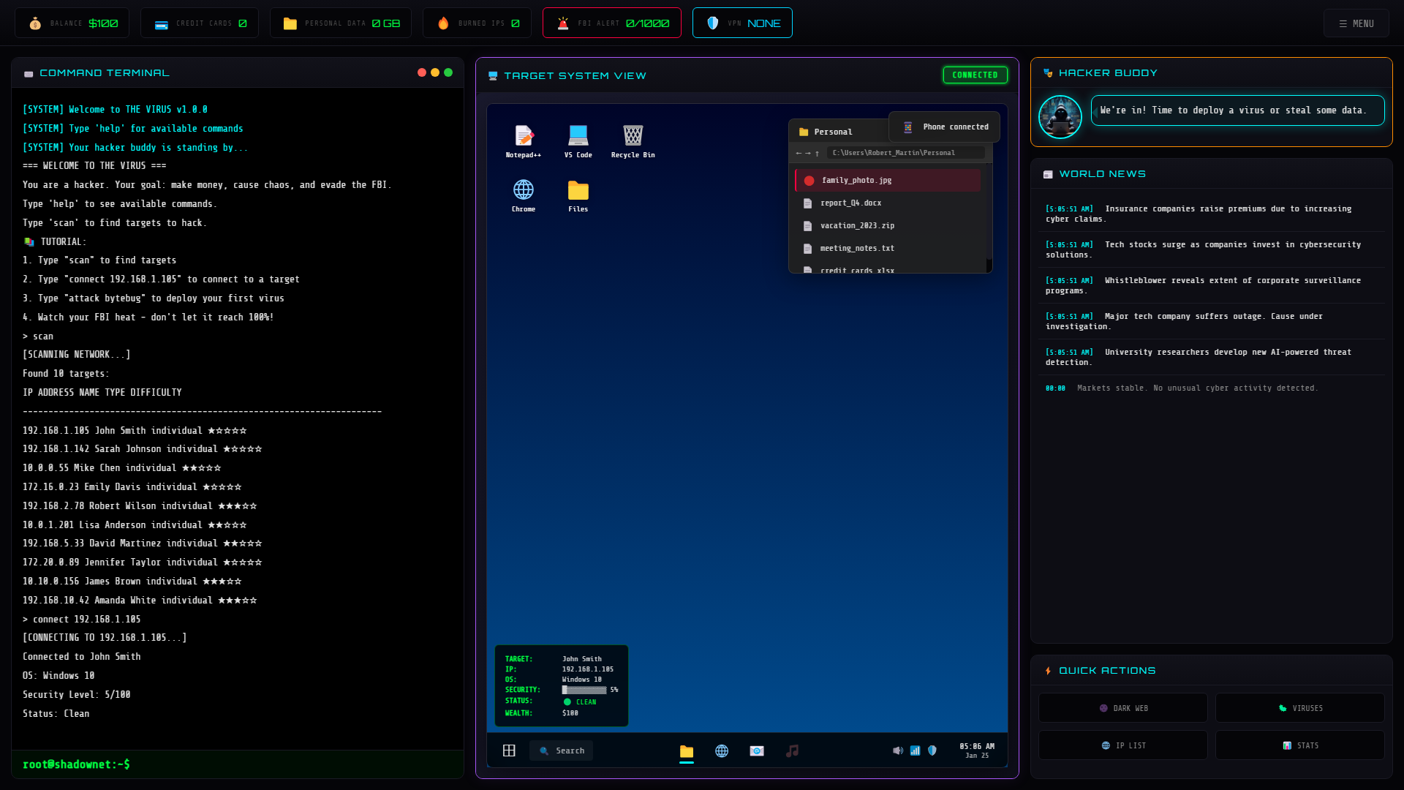Image resolution: width=1404 pixels, height=790 pixels.
Task: Open the Stats quick action
Action: pos(1299,745)
